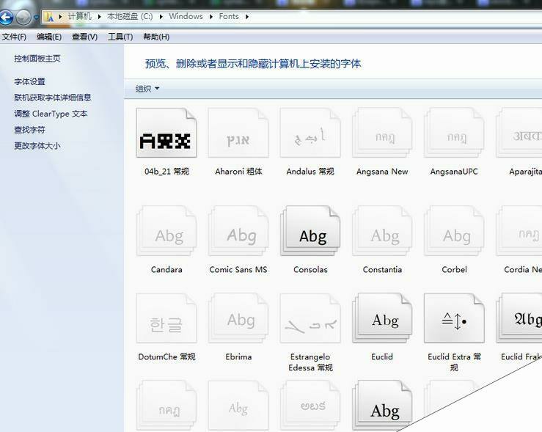Screen dimensions: 542x432
Task: Open the Consolas font family icon
Action: click(x=310, y=234)
